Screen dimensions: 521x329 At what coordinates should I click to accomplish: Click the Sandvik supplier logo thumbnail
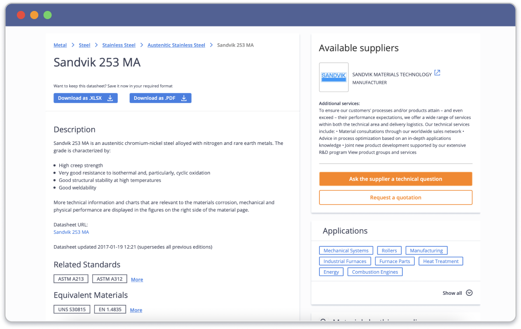coord(333,77)
